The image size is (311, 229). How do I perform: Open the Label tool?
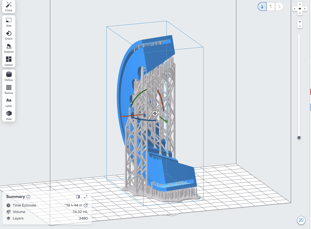pos(9,103)
